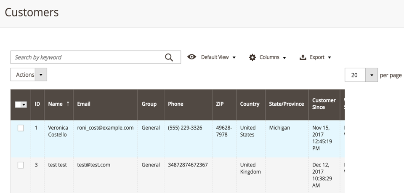Sort by the Country column header
This screenshot has width=404, height=193.
pos(250,105)
